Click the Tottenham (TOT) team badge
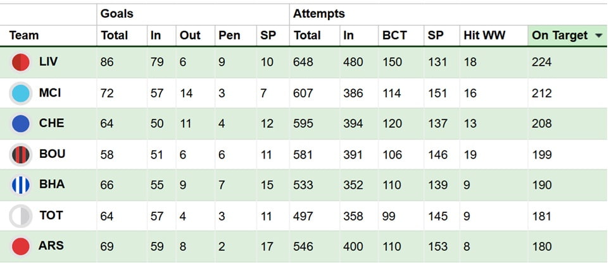Image resolution: width=609 pixels, height=264 pixels. 21,216
